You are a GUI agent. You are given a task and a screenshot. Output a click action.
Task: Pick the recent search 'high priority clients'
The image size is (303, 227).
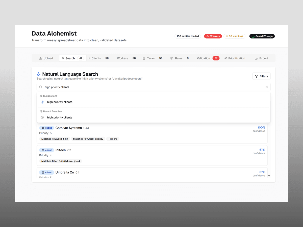pyautogui.click(x=154, y=118)
